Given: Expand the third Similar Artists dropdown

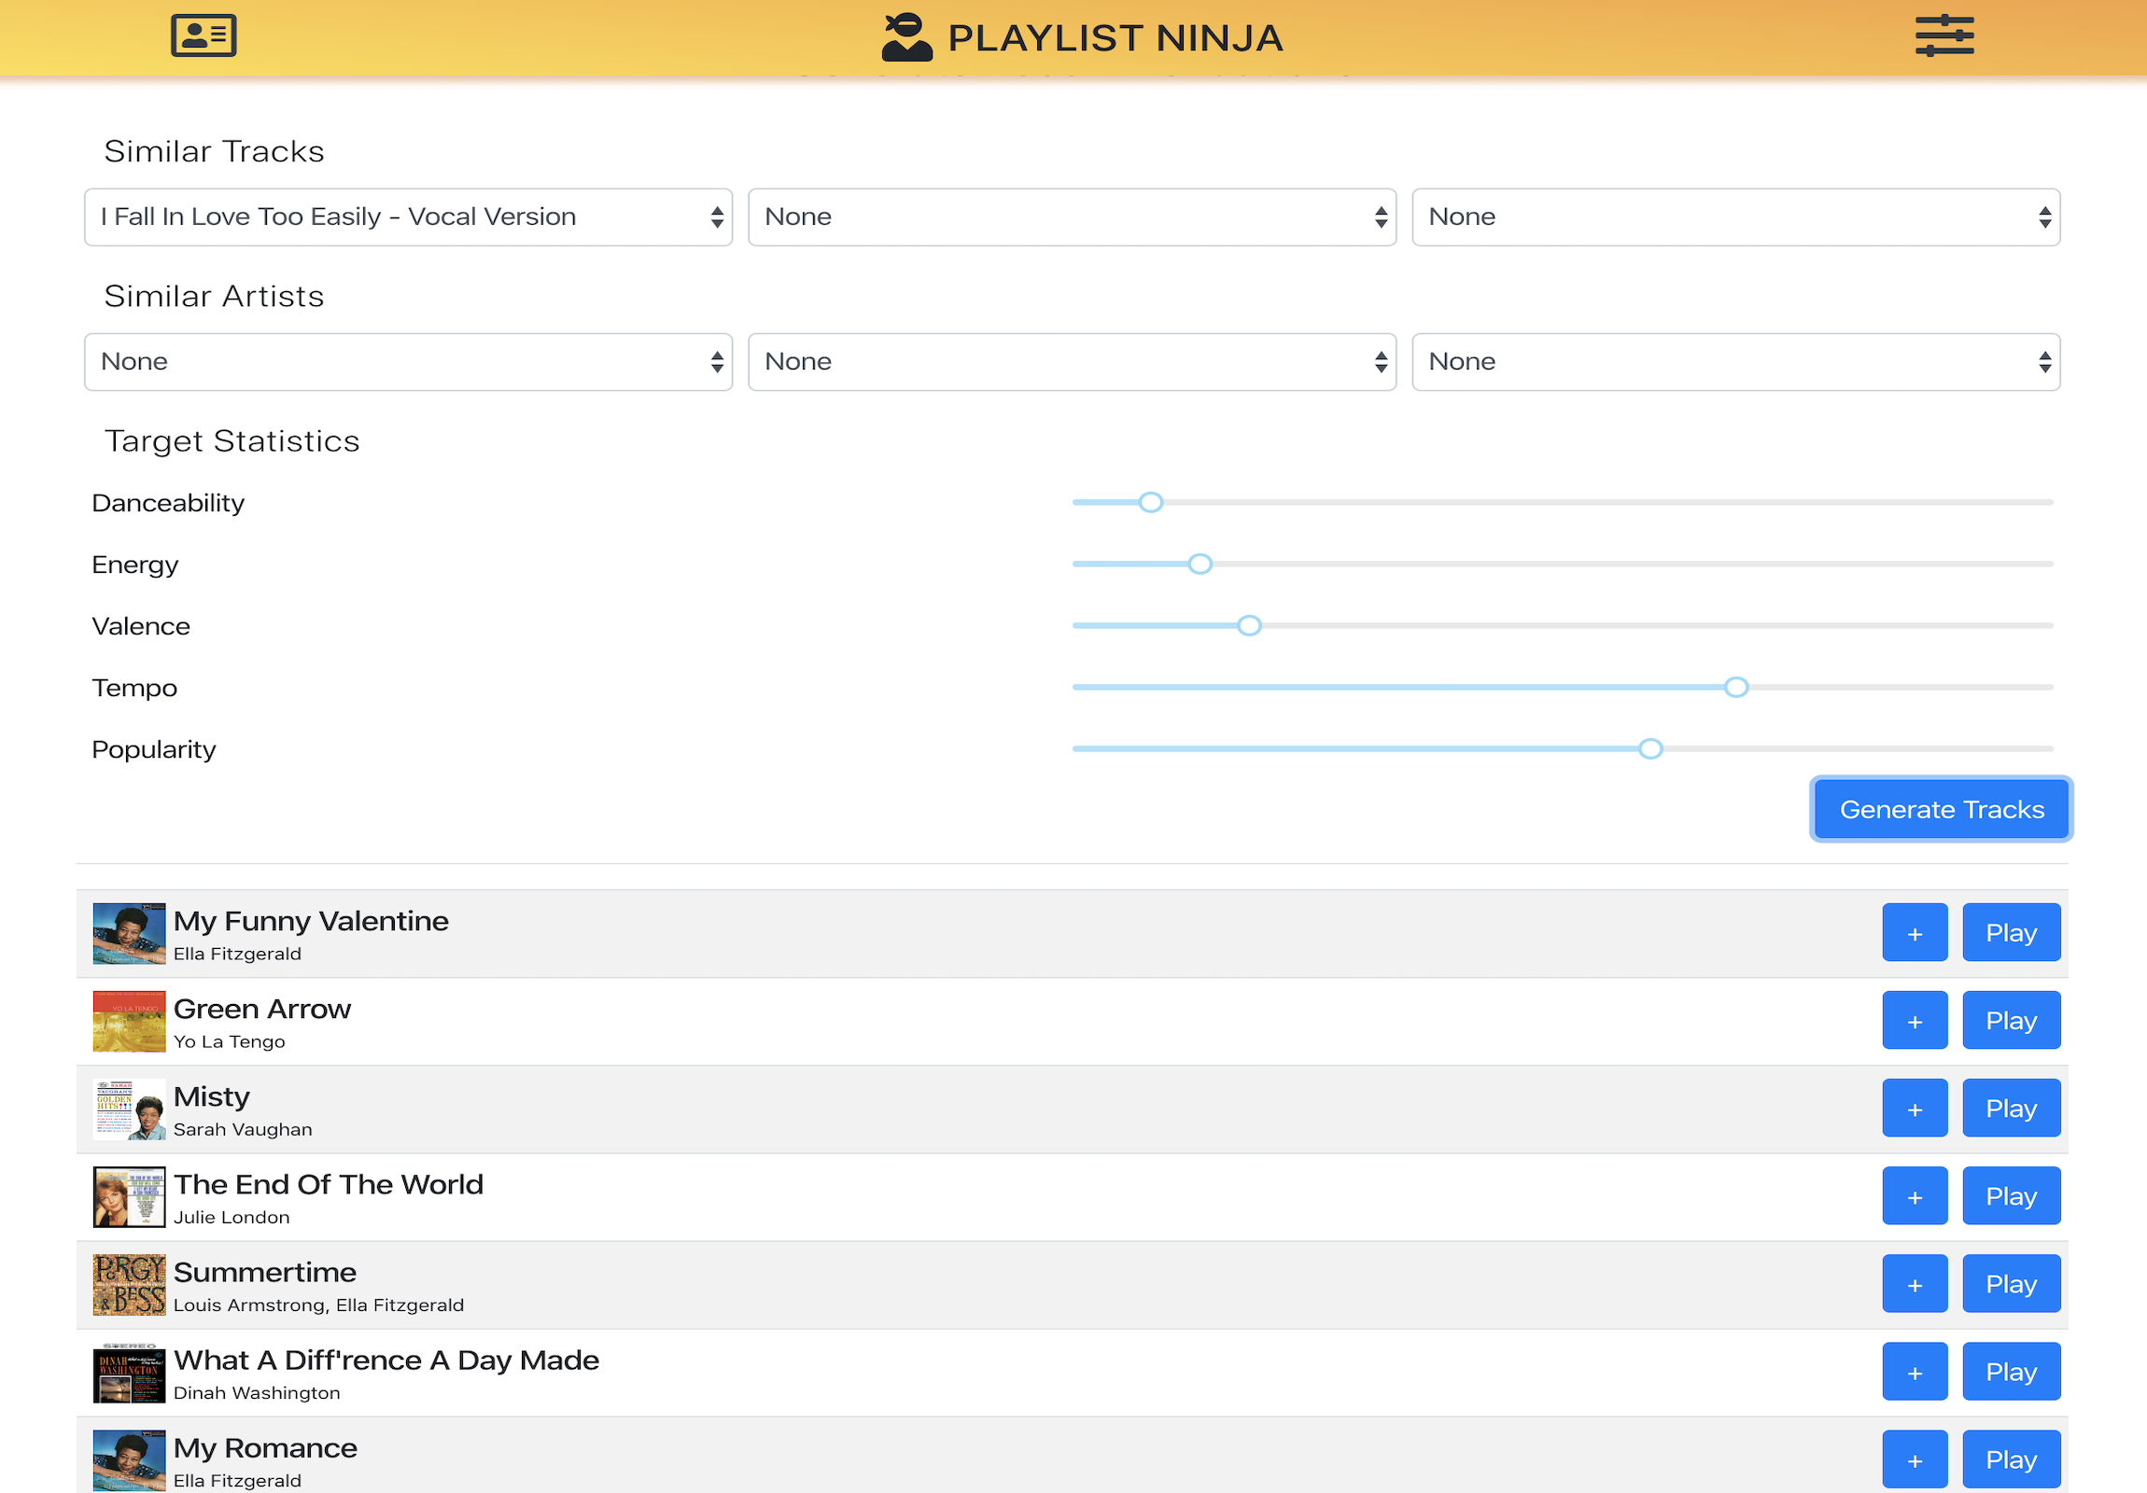Looking at the screenshot, I should tap(1735, 362).
